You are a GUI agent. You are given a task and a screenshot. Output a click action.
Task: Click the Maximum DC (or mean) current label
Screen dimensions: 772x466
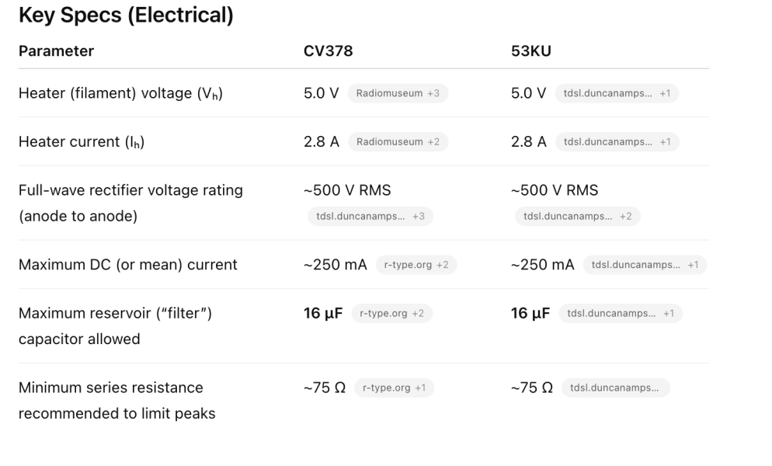(128, 265)
